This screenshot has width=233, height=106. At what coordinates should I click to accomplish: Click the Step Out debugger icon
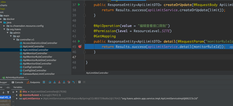[x=64, y=82]
